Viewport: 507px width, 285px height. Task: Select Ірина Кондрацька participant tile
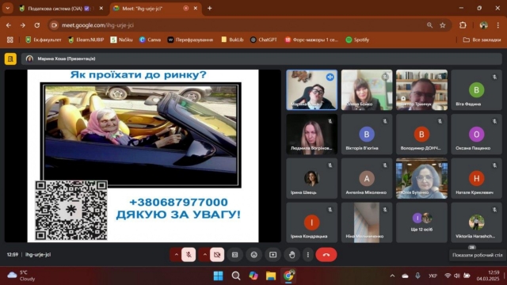(311, 222)
